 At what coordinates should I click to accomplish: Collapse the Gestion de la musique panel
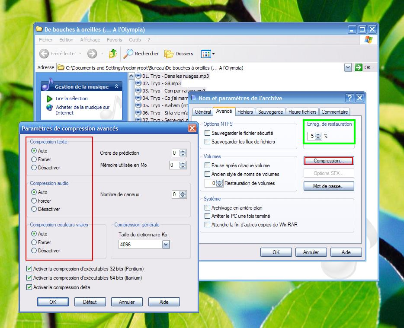point(116,87)
